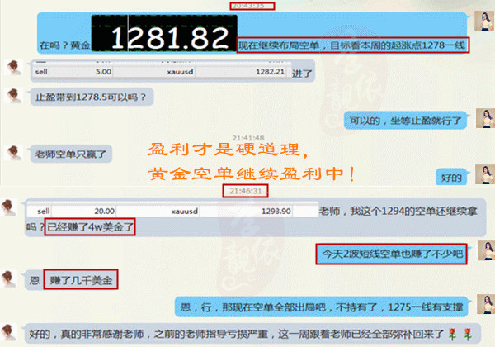Screen dimensions: 495x347
Task: Click student avatar beside '赚了几千美金'
Action: click(x=8, y=278)
